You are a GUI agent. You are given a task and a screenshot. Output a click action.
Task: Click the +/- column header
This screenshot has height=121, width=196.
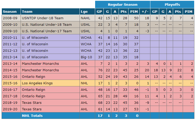coord(145,12)
